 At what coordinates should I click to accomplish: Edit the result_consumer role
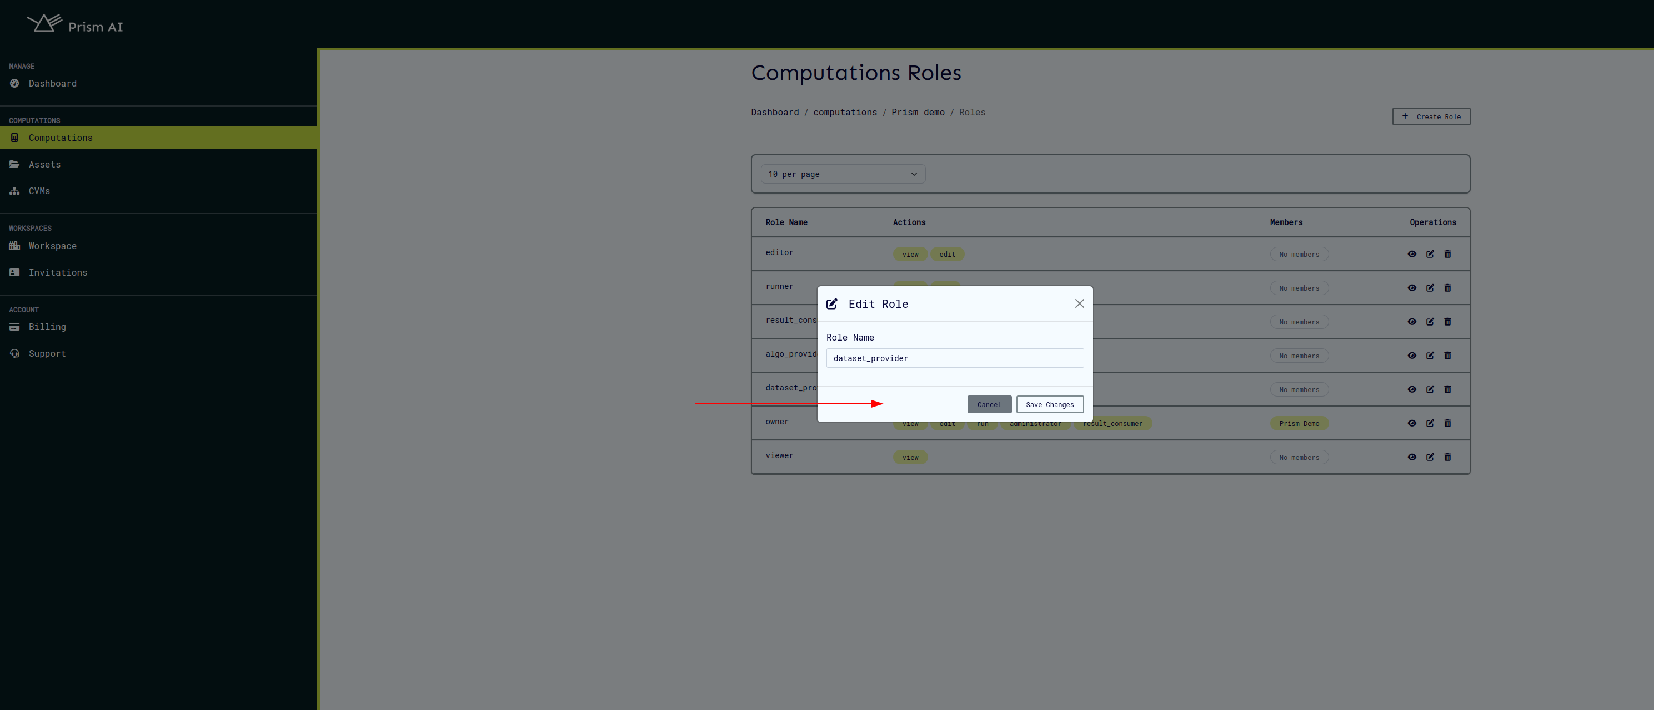click(1430, 322)
